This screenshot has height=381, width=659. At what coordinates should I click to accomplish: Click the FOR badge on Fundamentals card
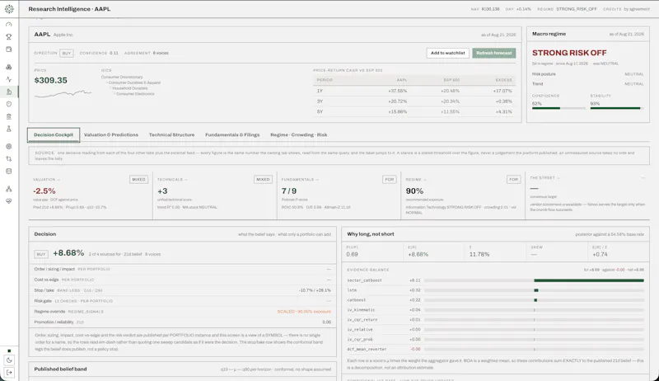[x=389, y=180]
